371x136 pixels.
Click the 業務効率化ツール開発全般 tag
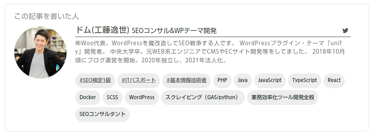point(283,97)
